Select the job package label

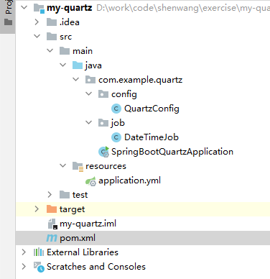(x=118, y=123)
